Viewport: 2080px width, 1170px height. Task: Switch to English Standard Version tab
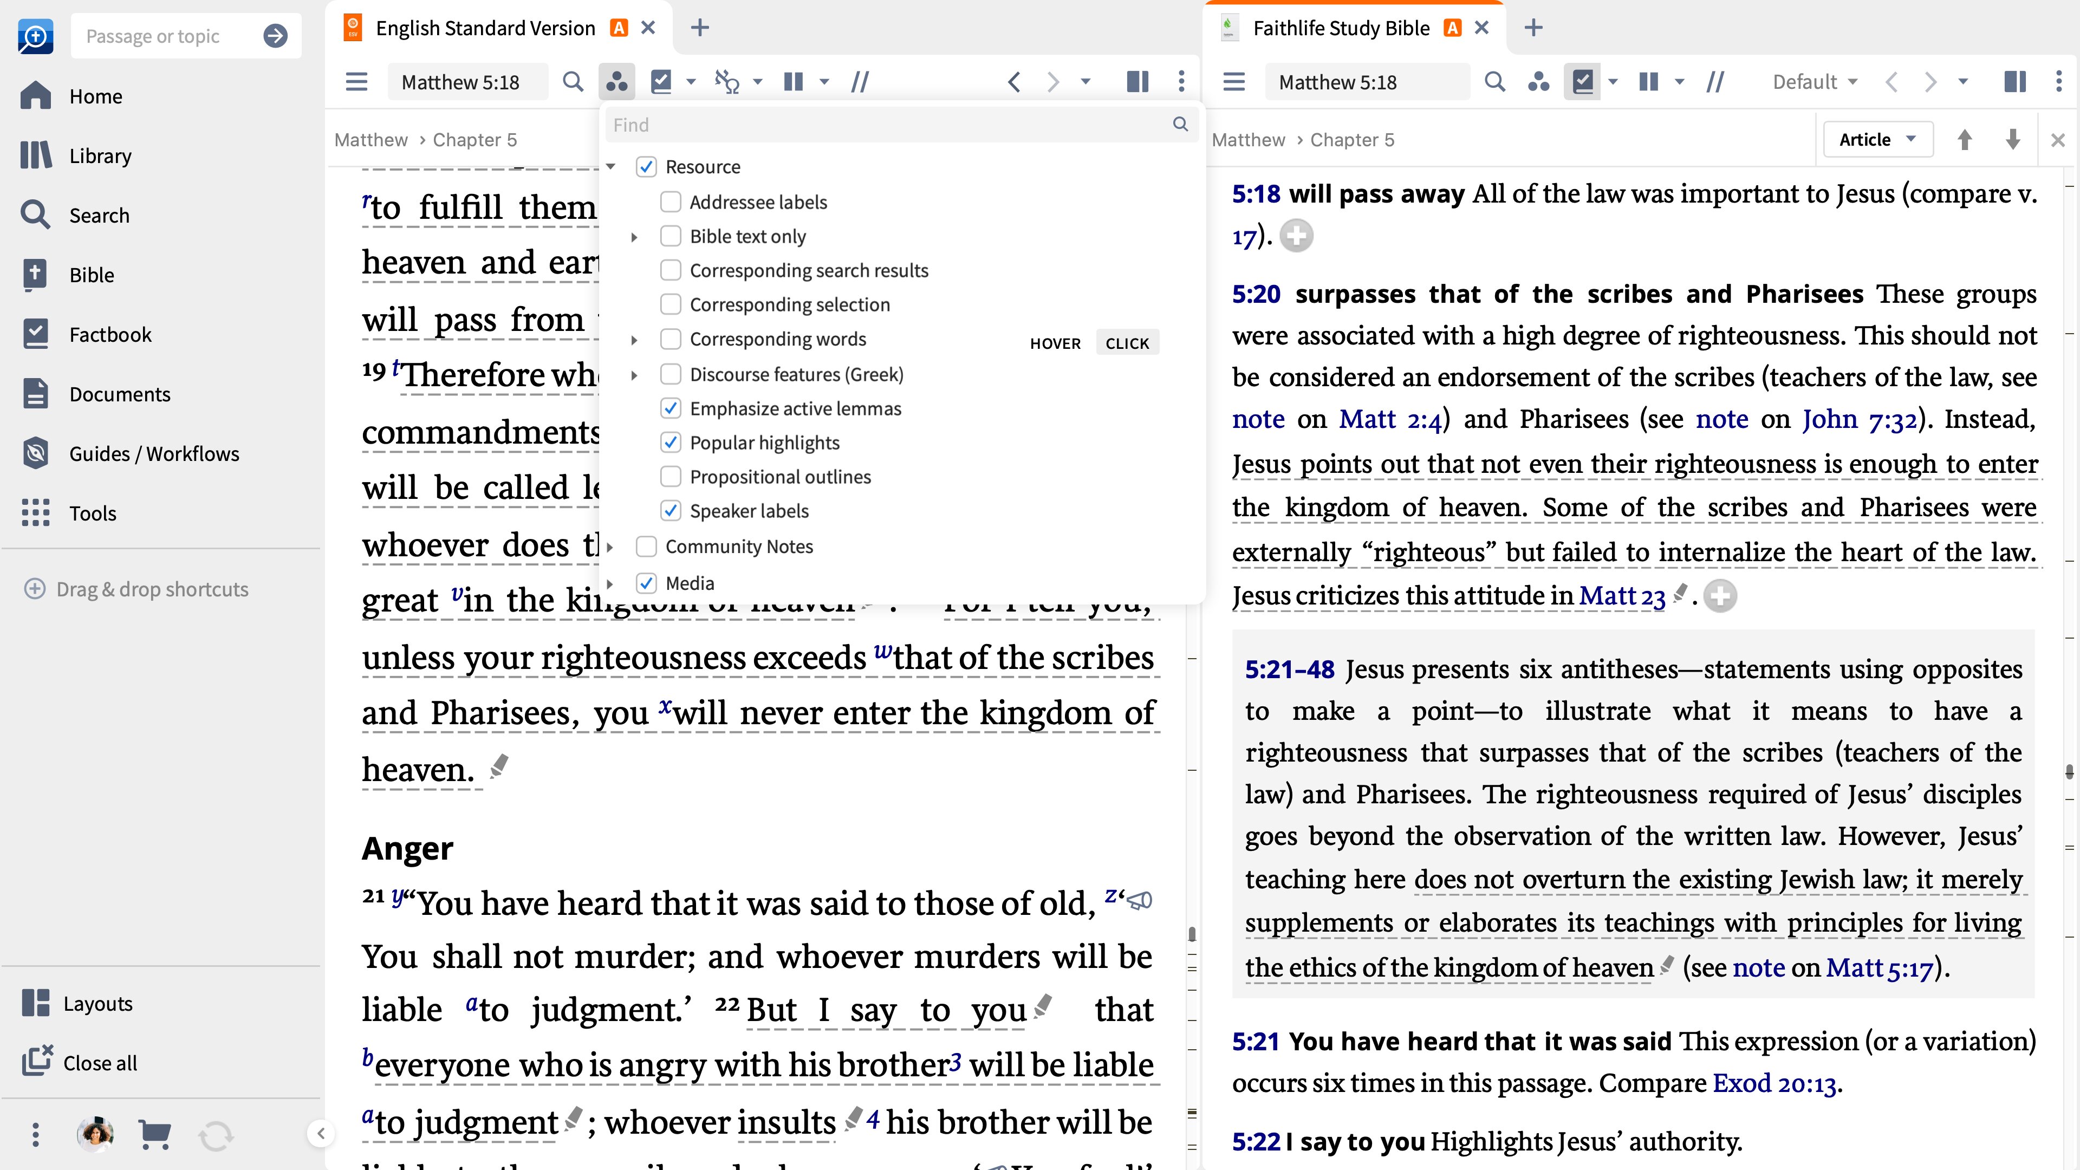click(486, 28)
